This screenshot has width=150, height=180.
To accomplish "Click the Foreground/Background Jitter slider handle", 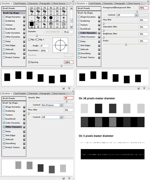I will 137,11.
